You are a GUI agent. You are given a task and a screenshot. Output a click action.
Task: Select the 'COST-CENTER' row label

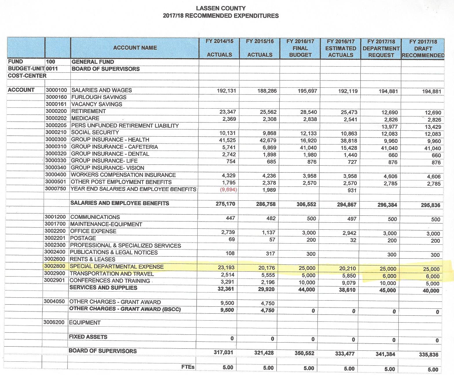pos(27,76)
